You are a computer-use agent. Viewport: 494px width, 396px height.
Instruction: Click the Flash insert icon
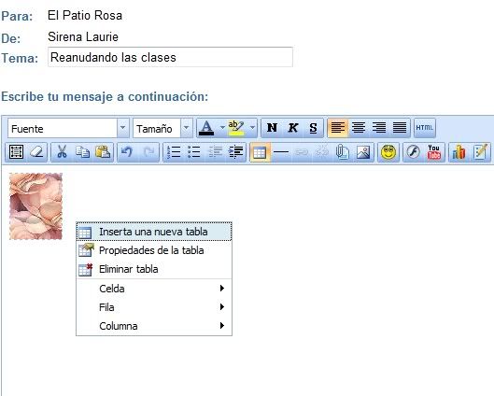point(413,152)
